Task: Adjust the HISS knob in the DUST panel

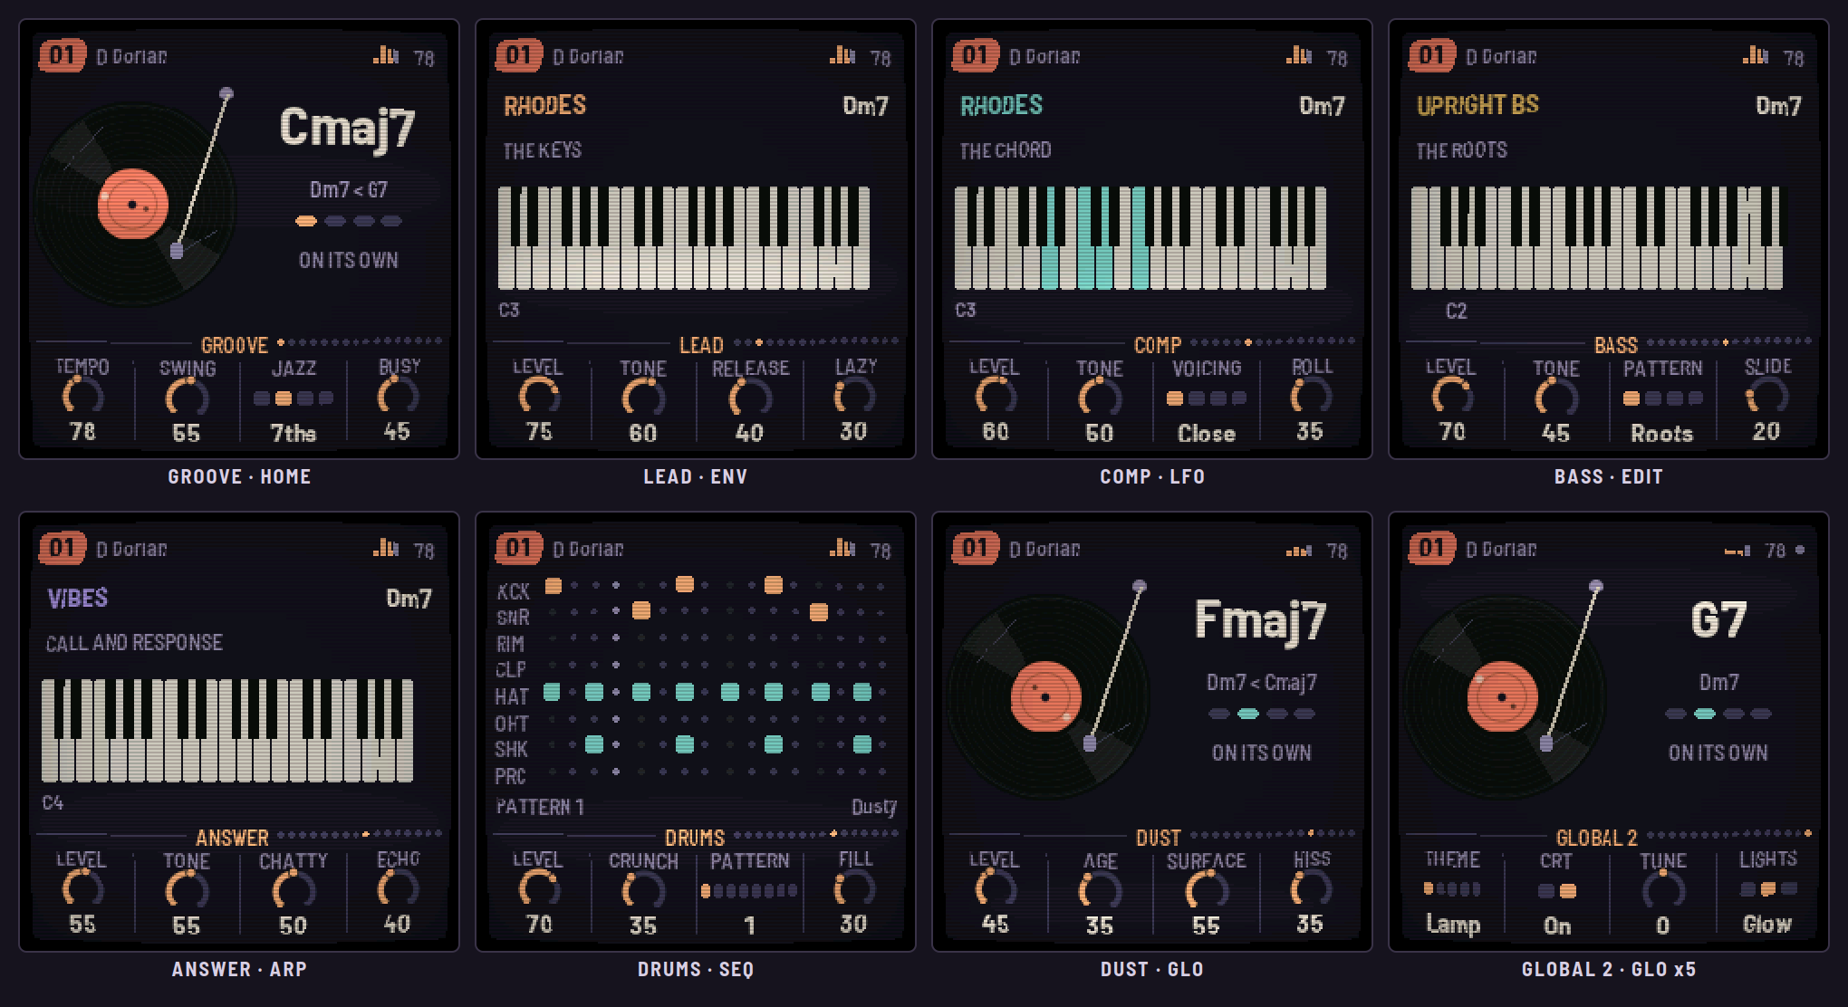Action: (x=1310, y=890)
